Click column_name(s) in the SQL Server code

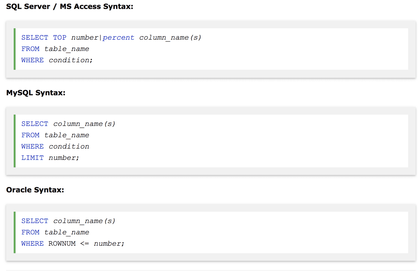[170, 37]
